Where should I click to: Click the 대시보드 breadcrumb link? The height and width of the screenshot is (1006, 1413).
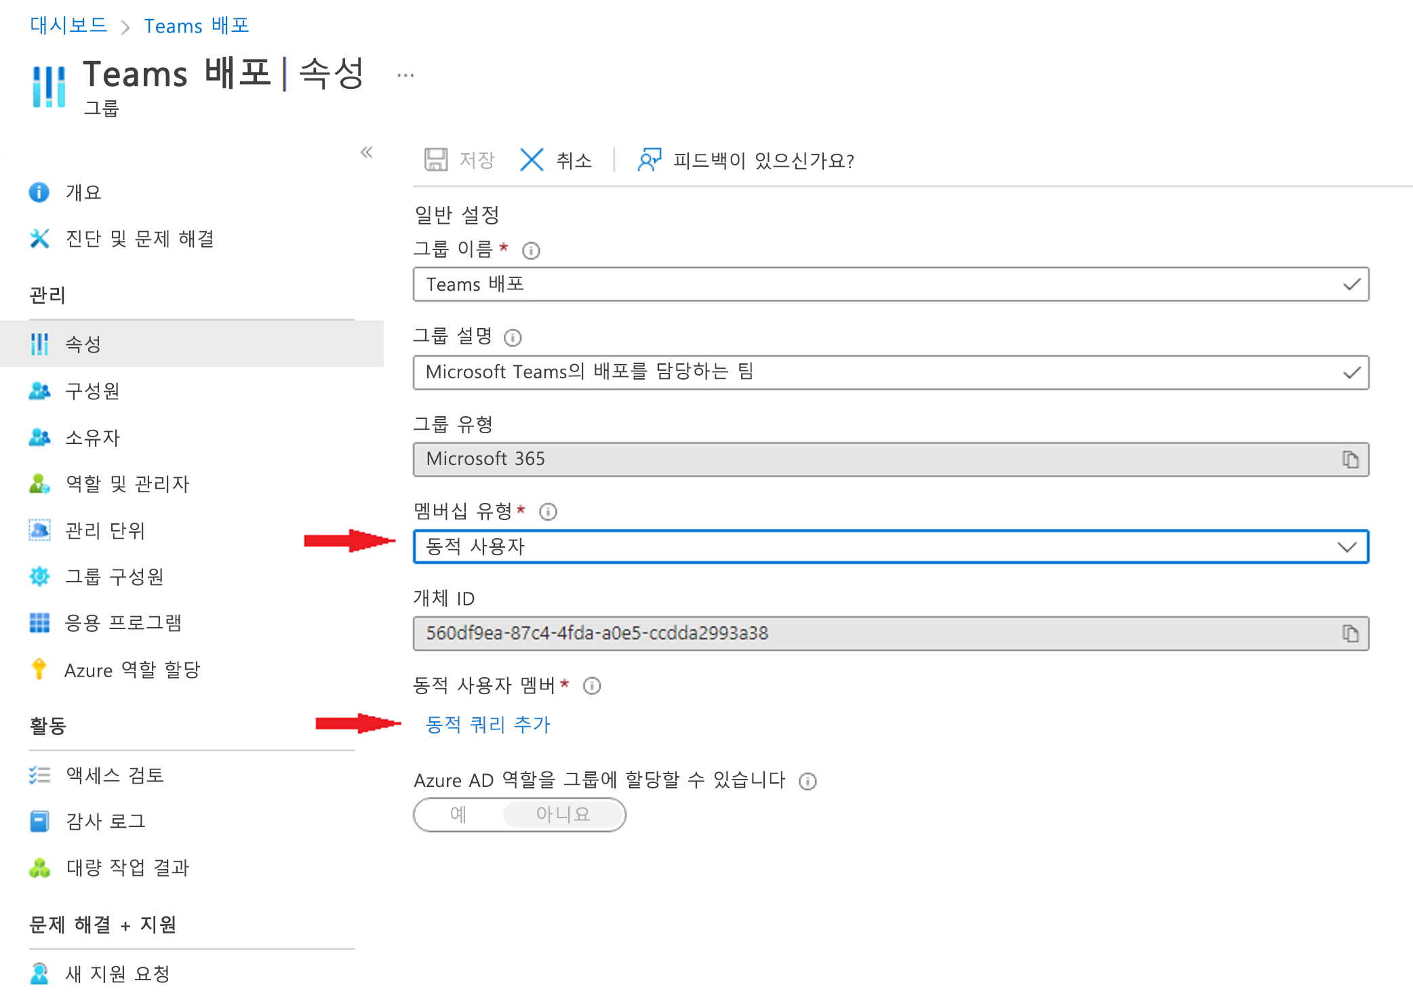click(68, 26)
